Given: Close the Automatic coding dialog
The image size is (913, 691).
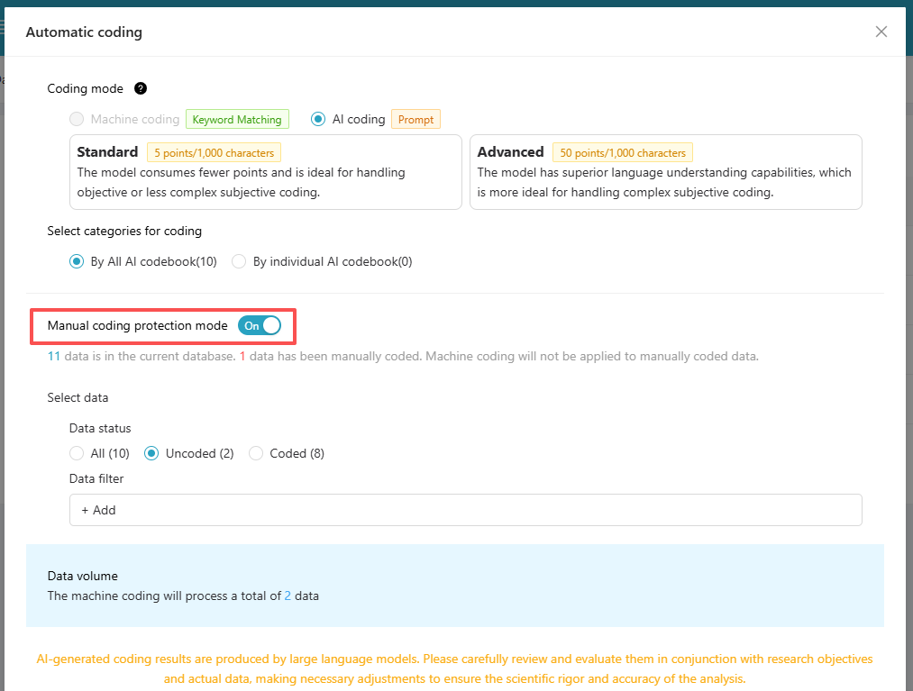Looking at the screenshot, I should click(x=881, y=32).
